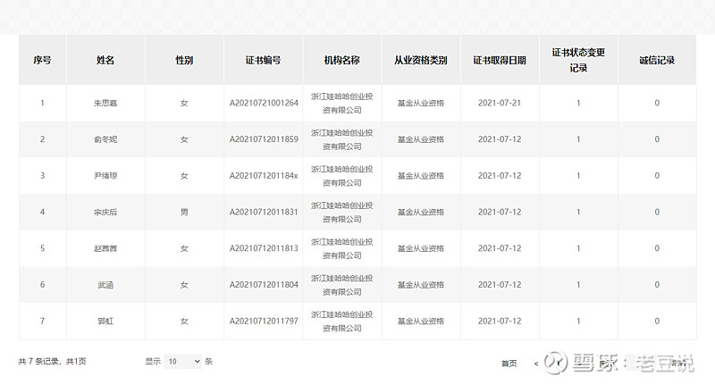
Task: Click the 性别 column header
Action: (184, 60)
